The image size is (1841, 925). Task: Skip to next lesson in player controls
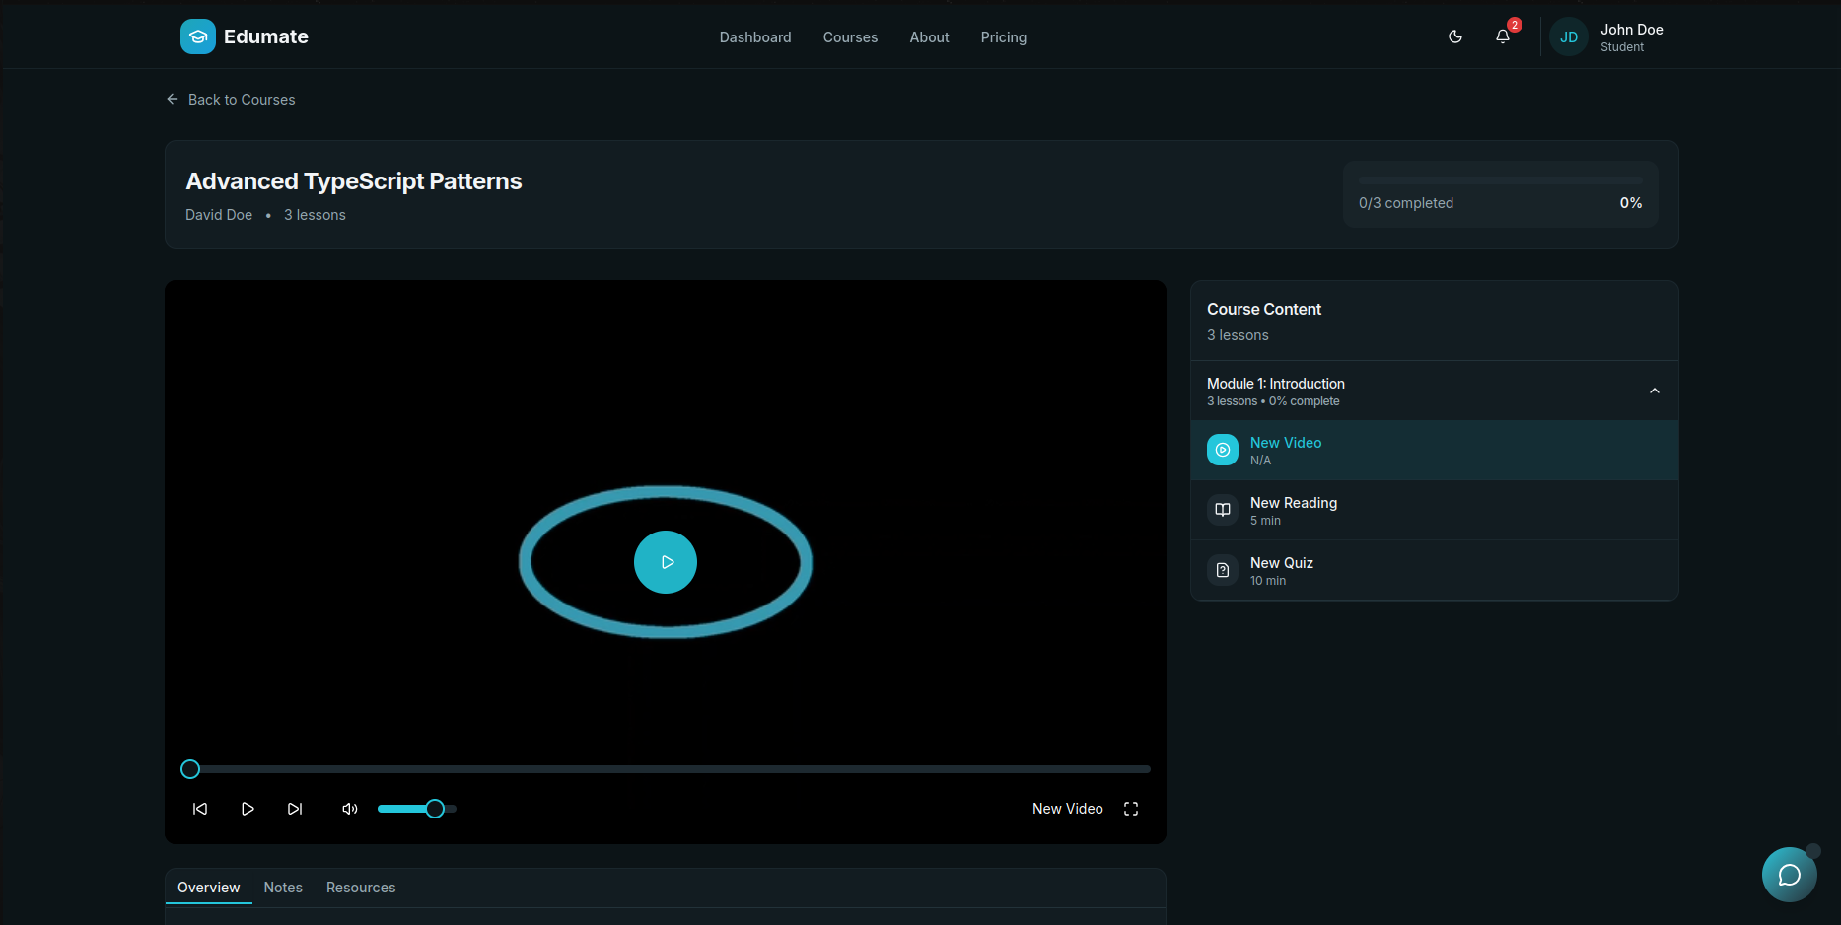[295, 809]
